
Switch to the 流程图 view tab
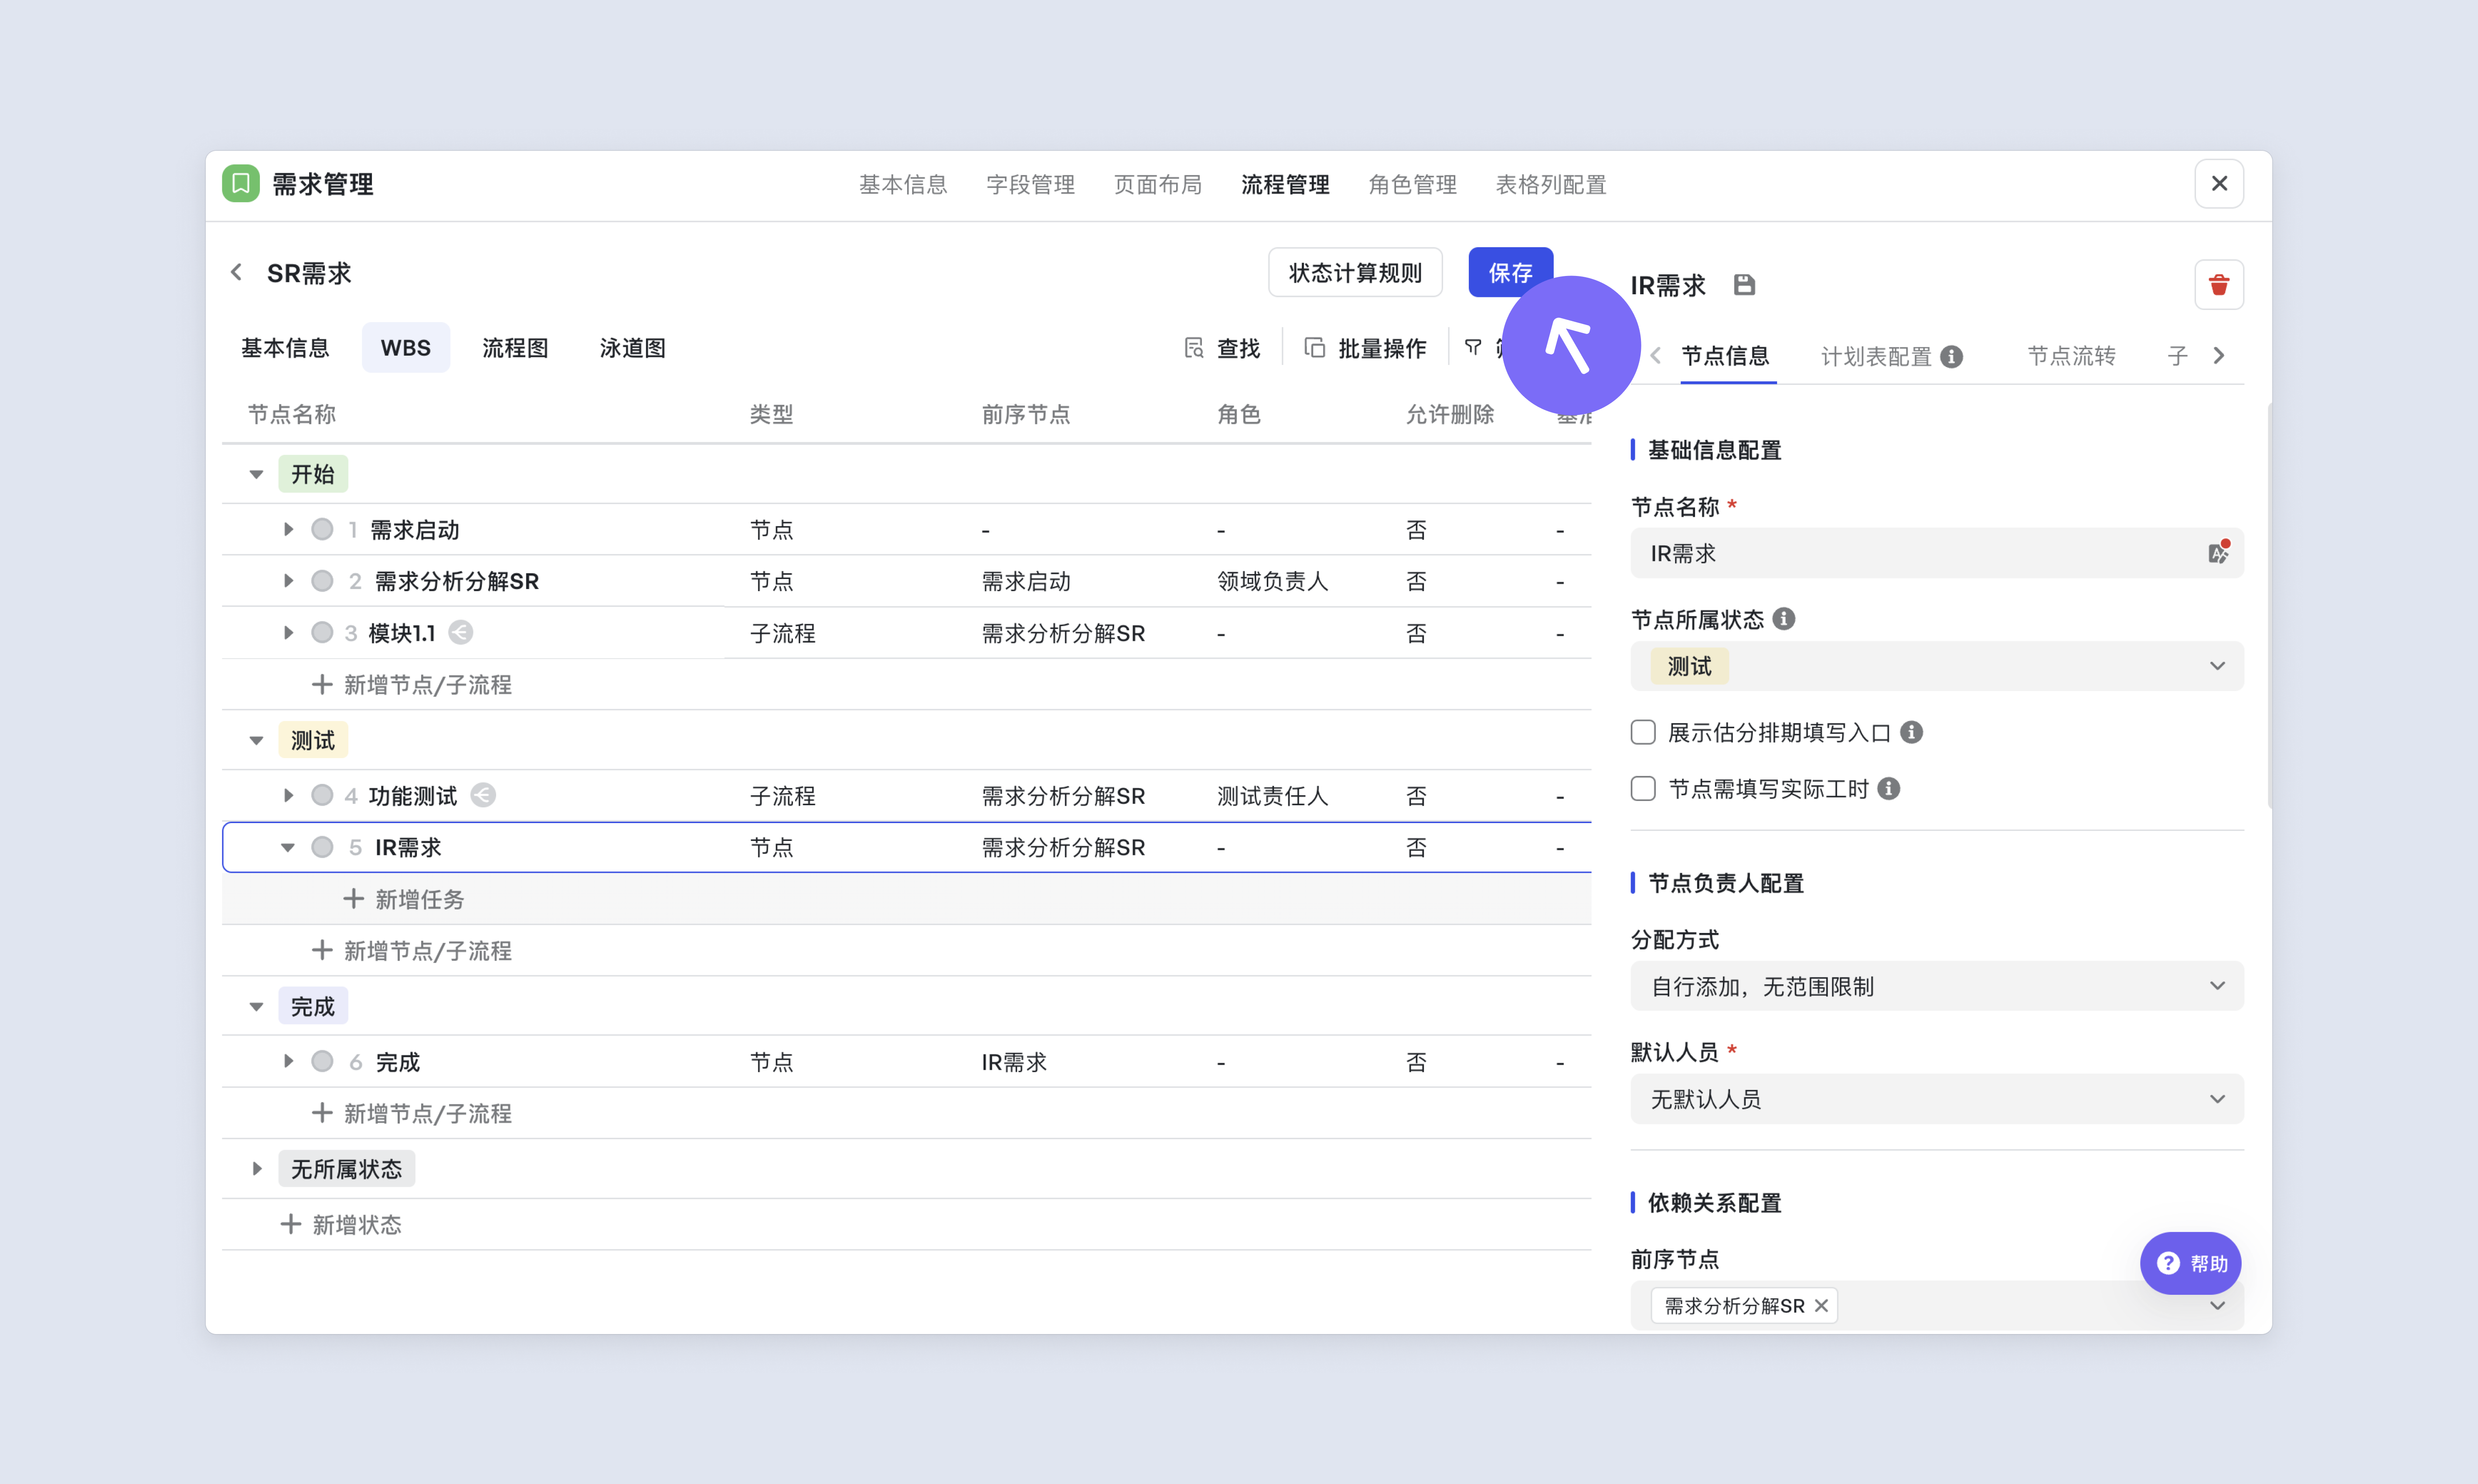point(515,348)
